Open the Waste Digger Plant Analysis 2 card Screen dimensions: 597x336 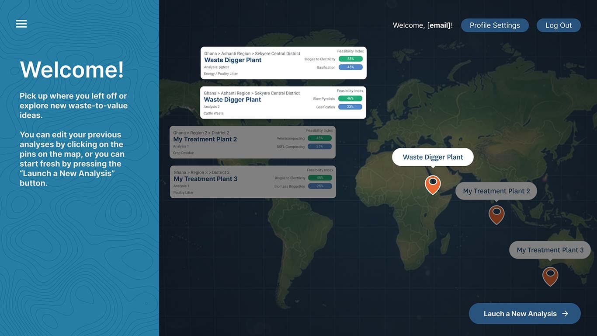(283, 102)
